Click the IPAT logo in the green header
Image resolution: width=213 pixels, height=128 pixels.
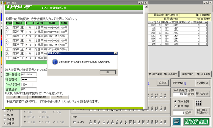(19, 7)
